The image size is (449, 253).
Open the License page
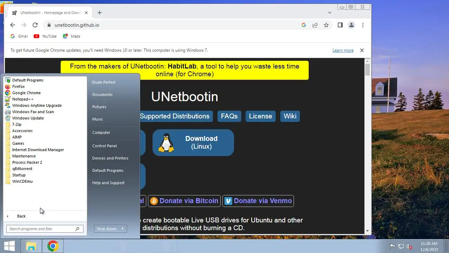tap(261, 116)
